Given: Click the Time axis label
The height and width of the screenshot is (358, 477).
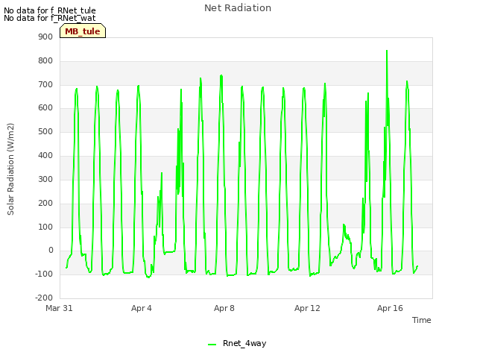Looking at the screenshot, I should point(421,320).
